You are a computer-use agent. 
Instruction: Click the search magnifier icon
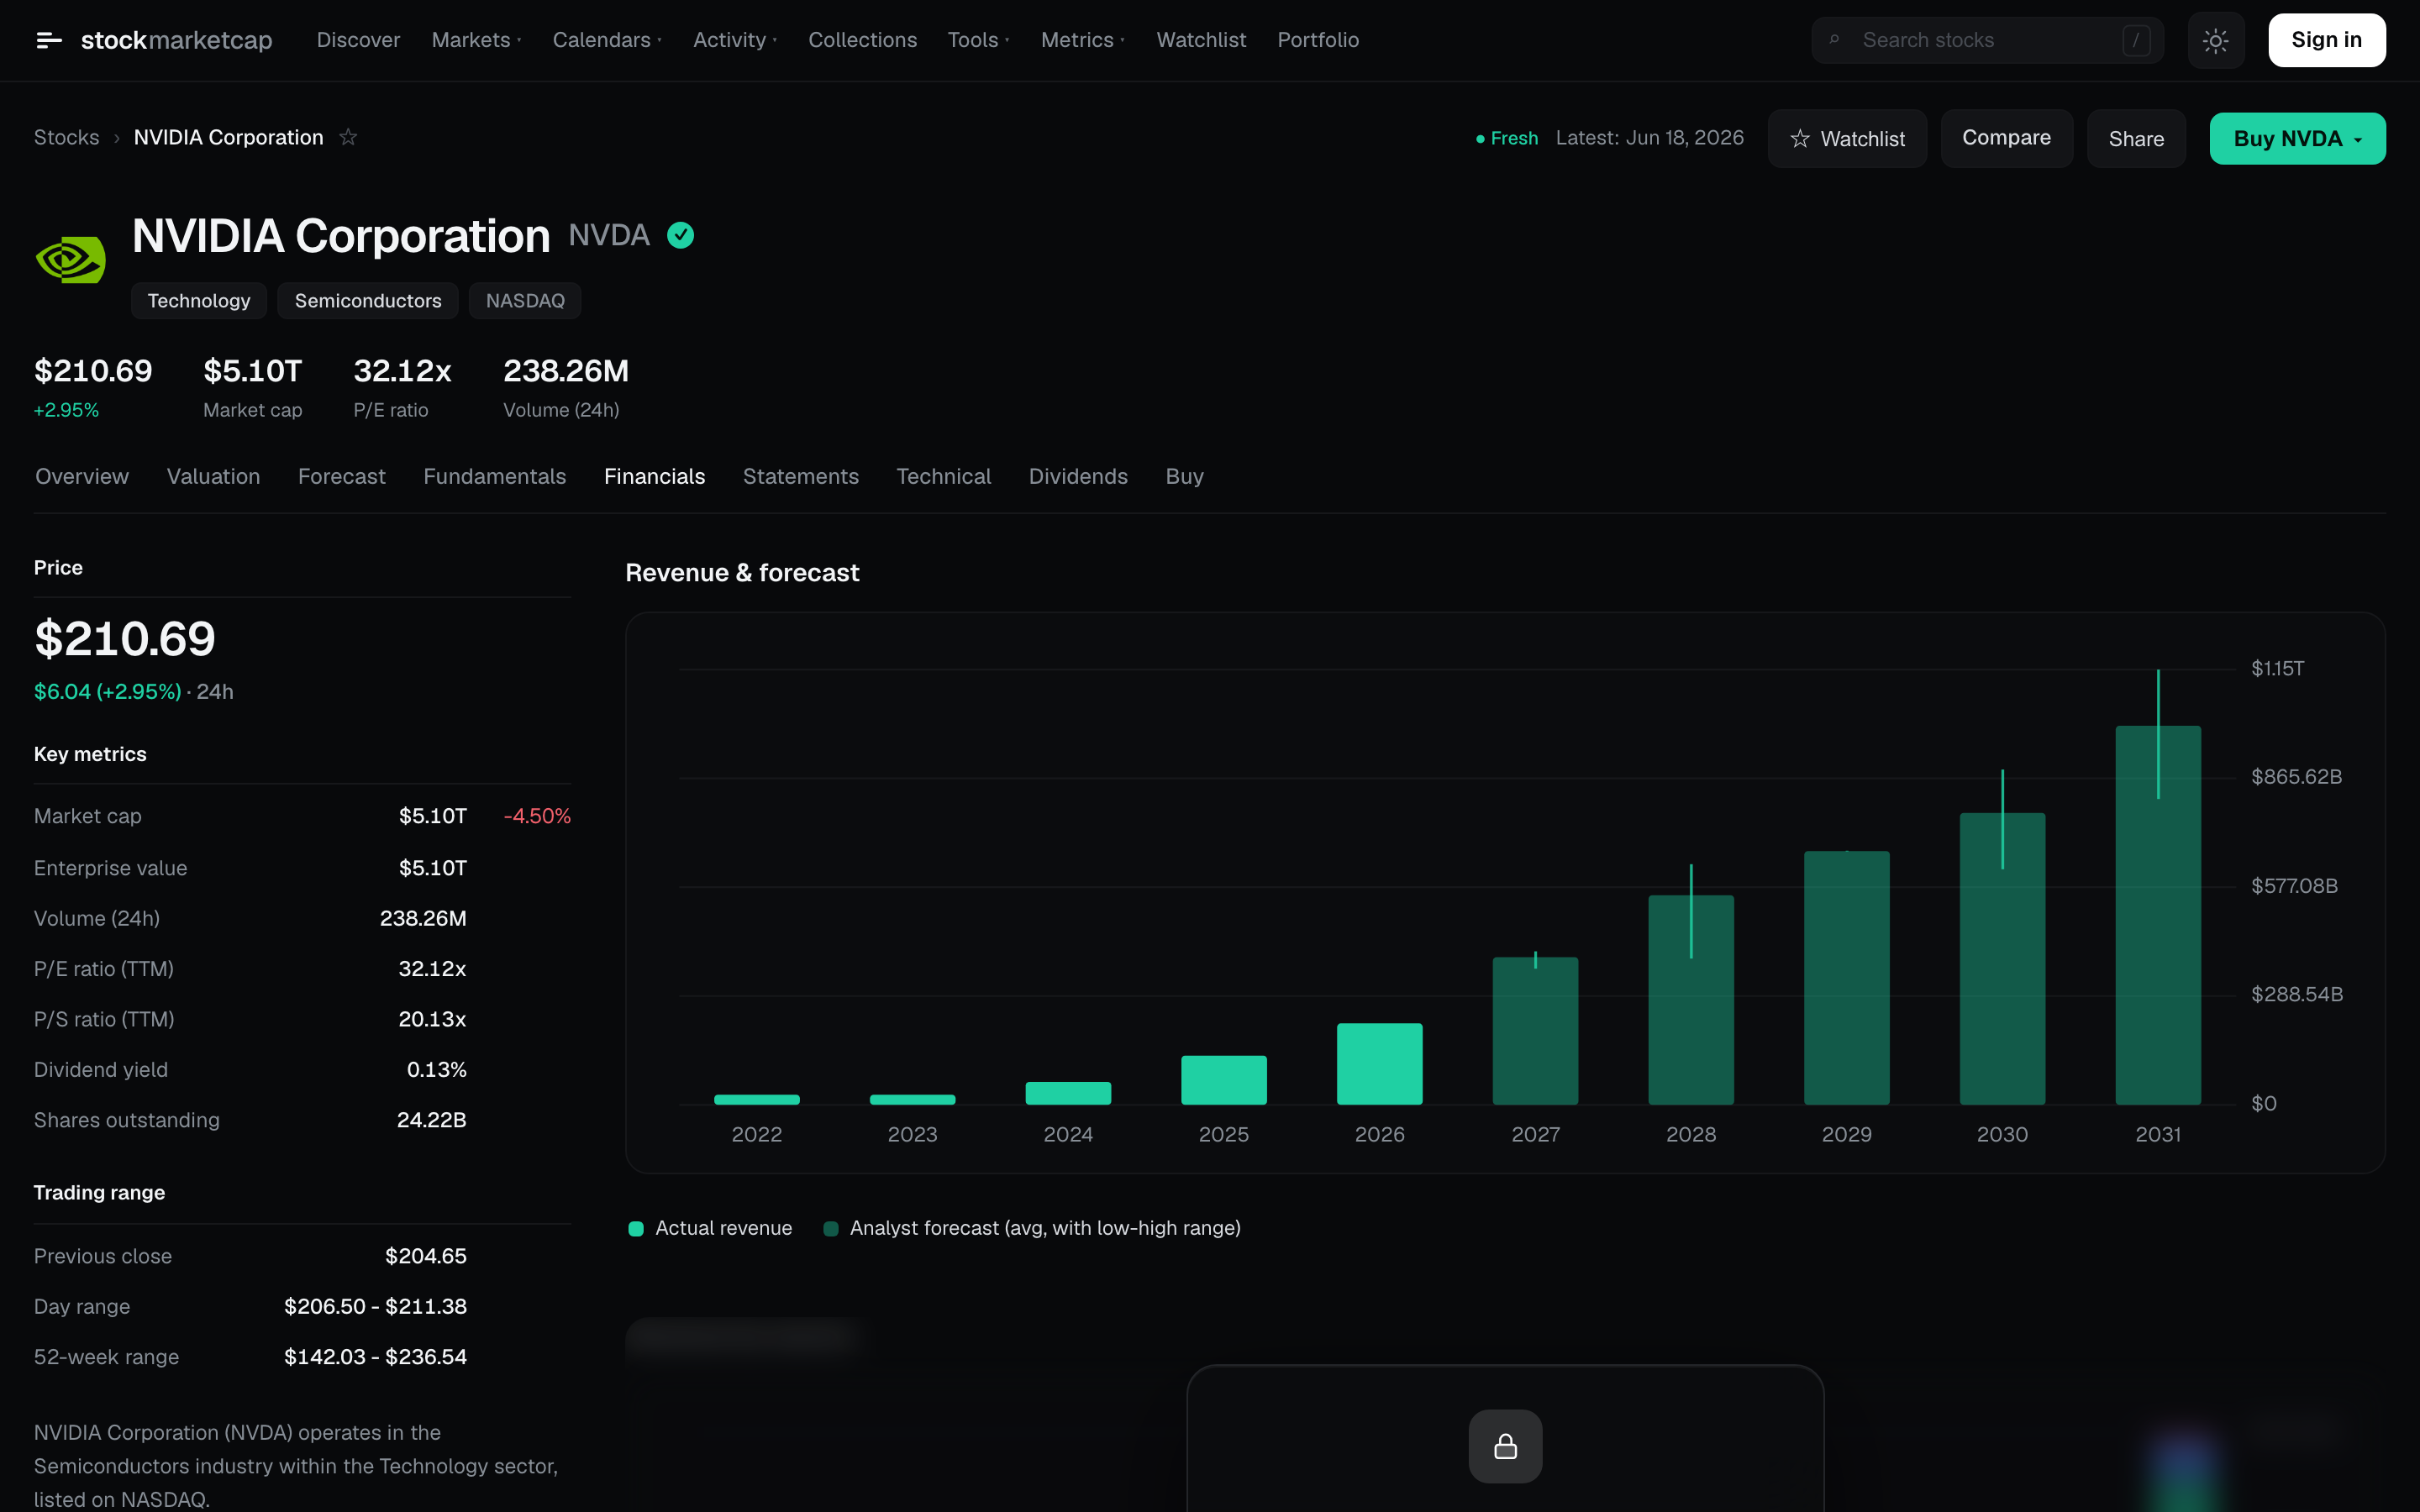pos(1834,40)
